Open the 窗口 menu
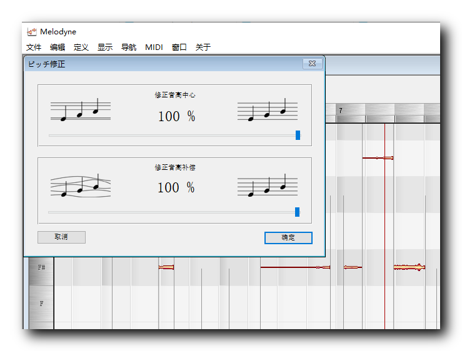The image size is (462, 351). pos(179,47)
